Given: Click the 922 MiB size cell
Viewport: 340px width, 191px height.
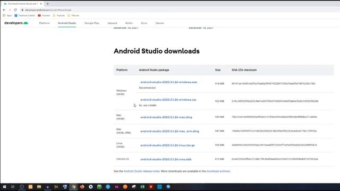Looking at the screenshot, I should click(x=219, y=101).
